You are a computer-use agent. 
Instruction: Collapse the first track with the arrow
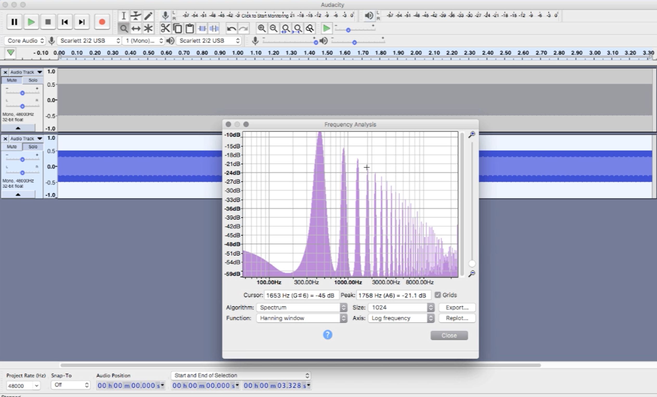click(18, 128)
